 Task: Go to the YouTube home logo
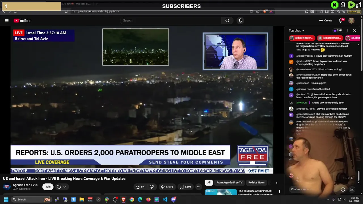(x=22, y=20)
